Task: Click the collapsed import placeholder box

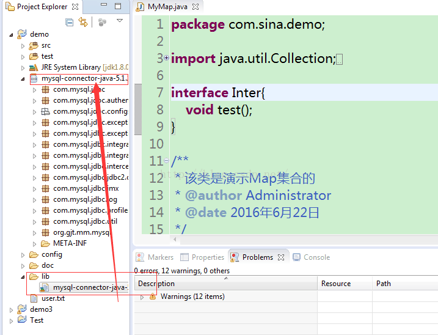Action: [339, 59]
